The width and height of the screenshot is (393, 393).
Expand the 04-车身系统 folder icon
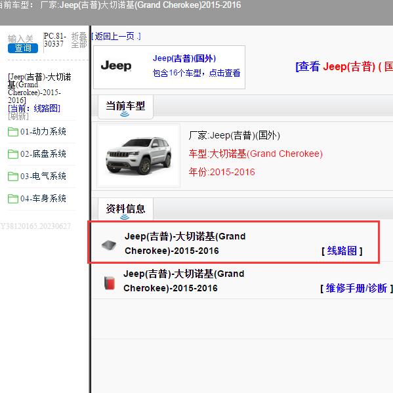(x=12, y=199)
